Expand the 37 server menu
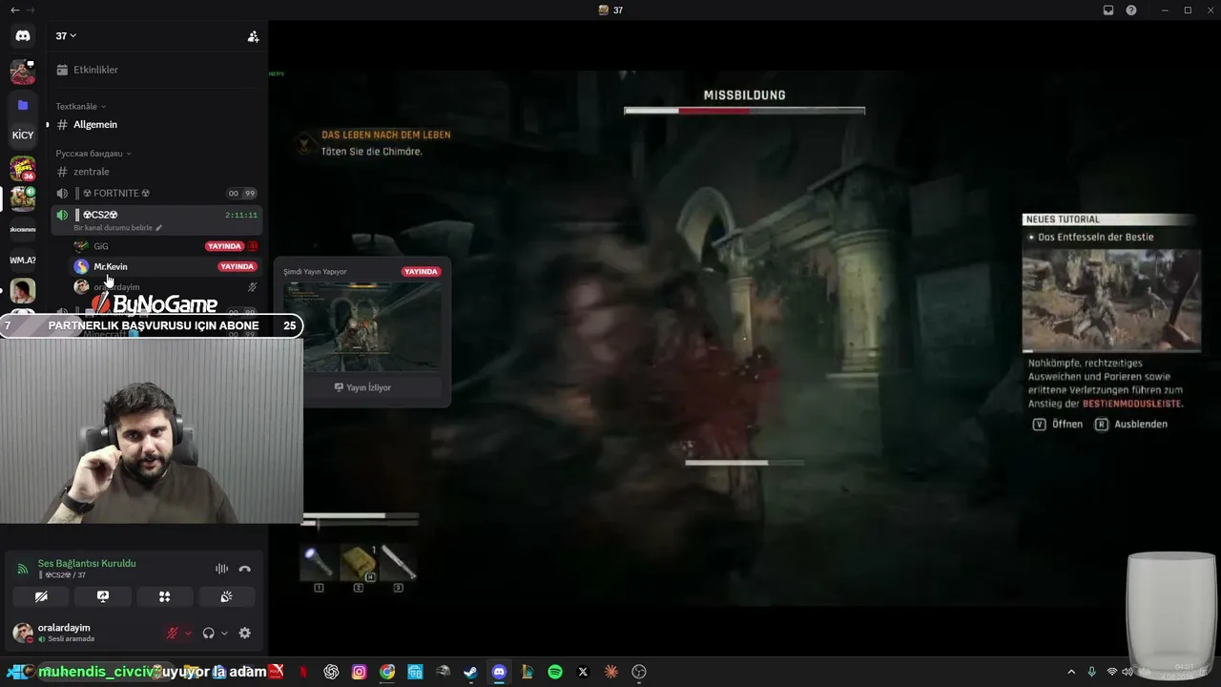This screenshot has height=687, width=1221. click(x=66, y=36)
